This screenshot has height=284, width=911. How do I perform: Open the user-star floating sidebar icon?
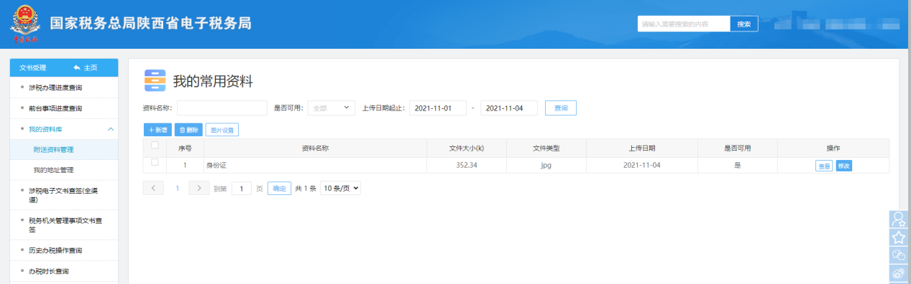click(899, 219)
